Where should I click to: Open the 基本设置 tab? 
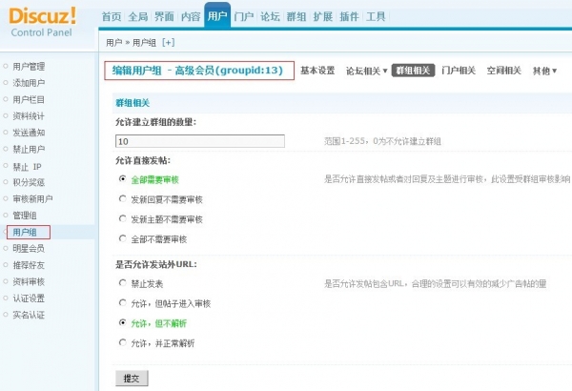(317, 71)
